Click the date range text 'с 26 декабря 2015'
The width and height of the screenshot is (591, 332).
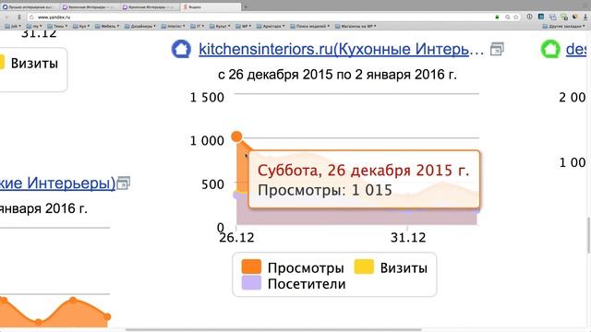point(337,75)
